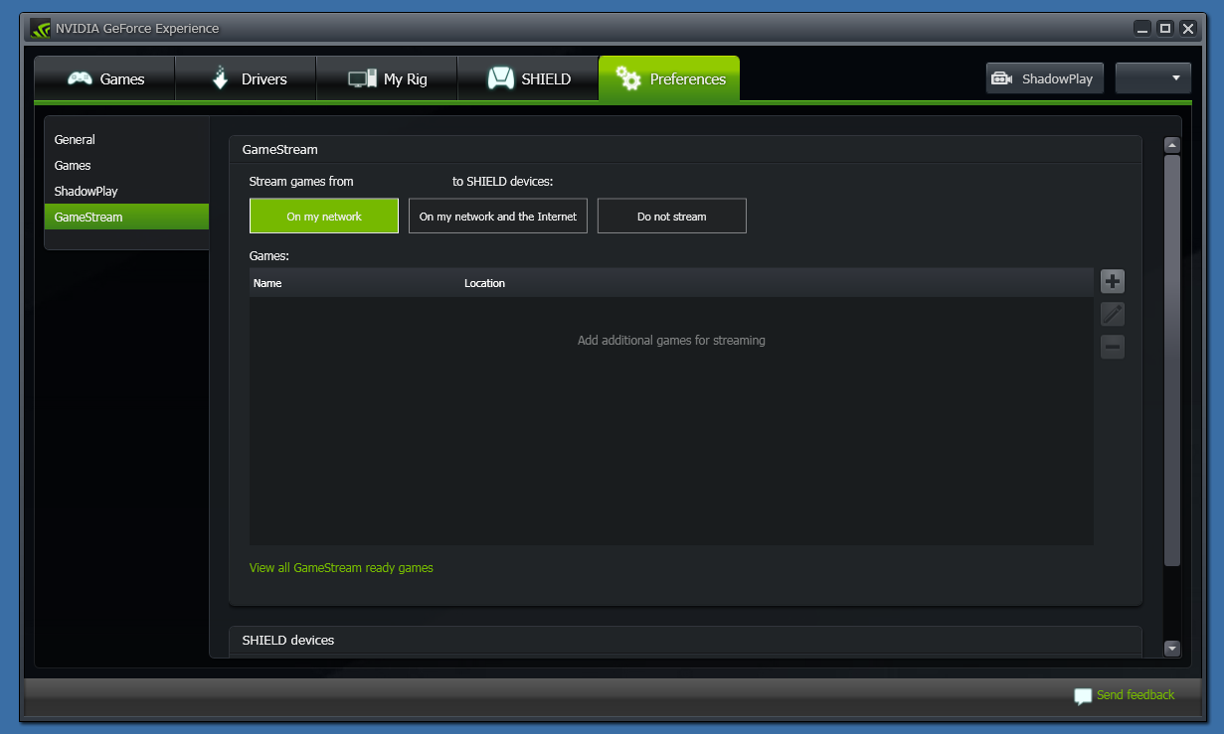Open View all GameStream ready games link

point(341,568)
